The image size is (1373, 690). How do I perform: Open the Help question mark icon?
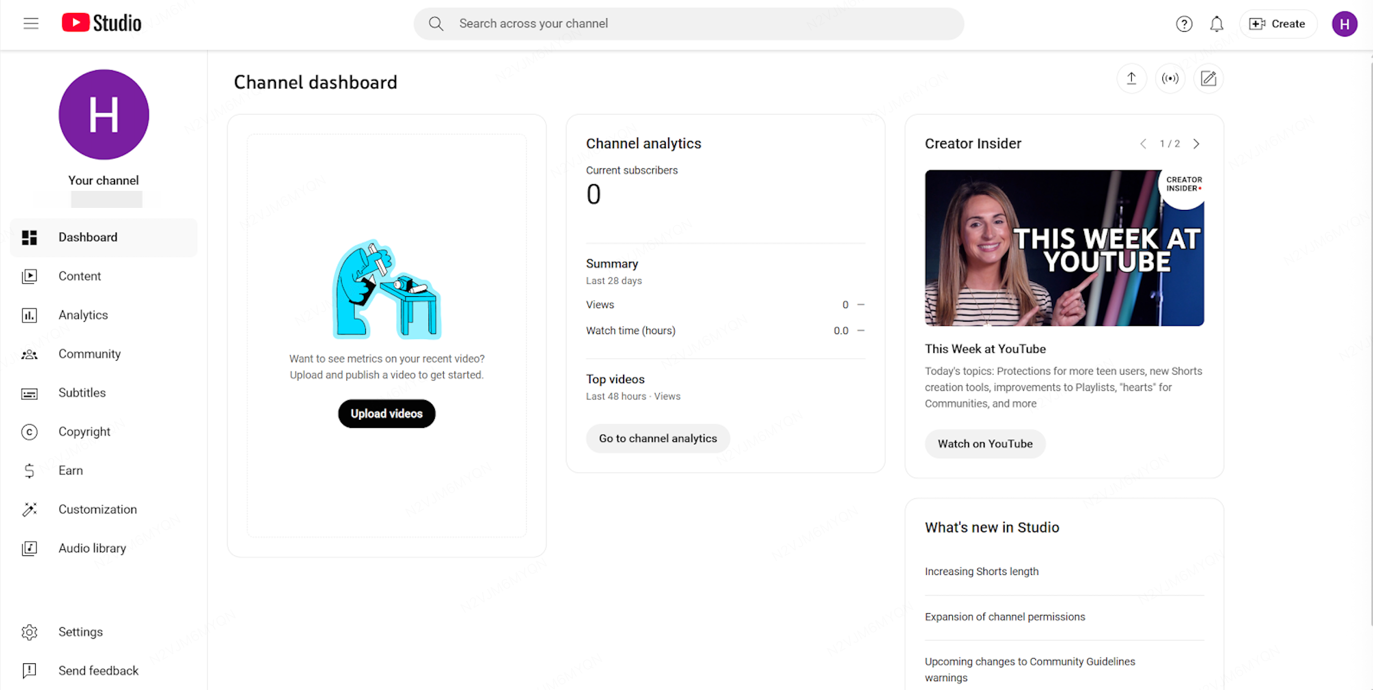[x=1183, y=24]
